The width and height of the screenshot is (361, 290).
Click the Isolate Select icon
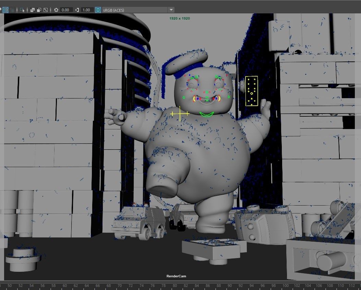click(x=22, y=10)
